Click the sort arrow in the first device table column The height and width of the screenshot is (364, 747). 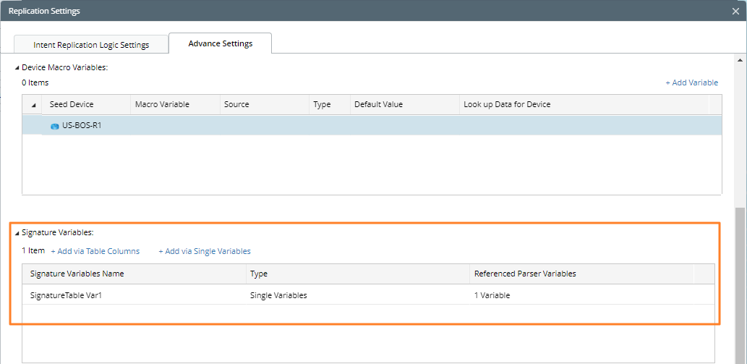coord(33,105)
